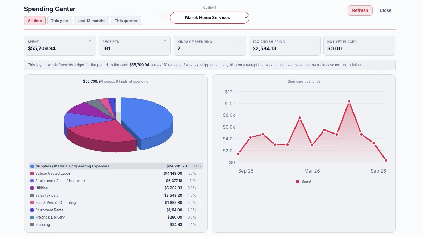This screenshot has height=236, width=423.
Task: Close the Spending Center
Action: 385,10
